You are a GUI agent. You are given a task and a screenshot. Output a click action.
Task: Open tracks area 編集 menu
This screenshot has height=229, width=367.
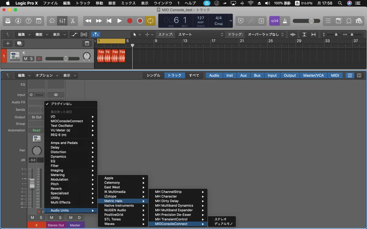coord(24,35)
